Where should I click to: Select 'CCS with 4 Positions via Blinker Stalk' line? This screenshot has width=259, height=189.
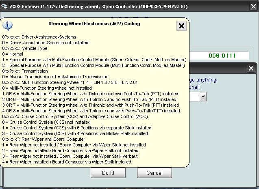75,133
